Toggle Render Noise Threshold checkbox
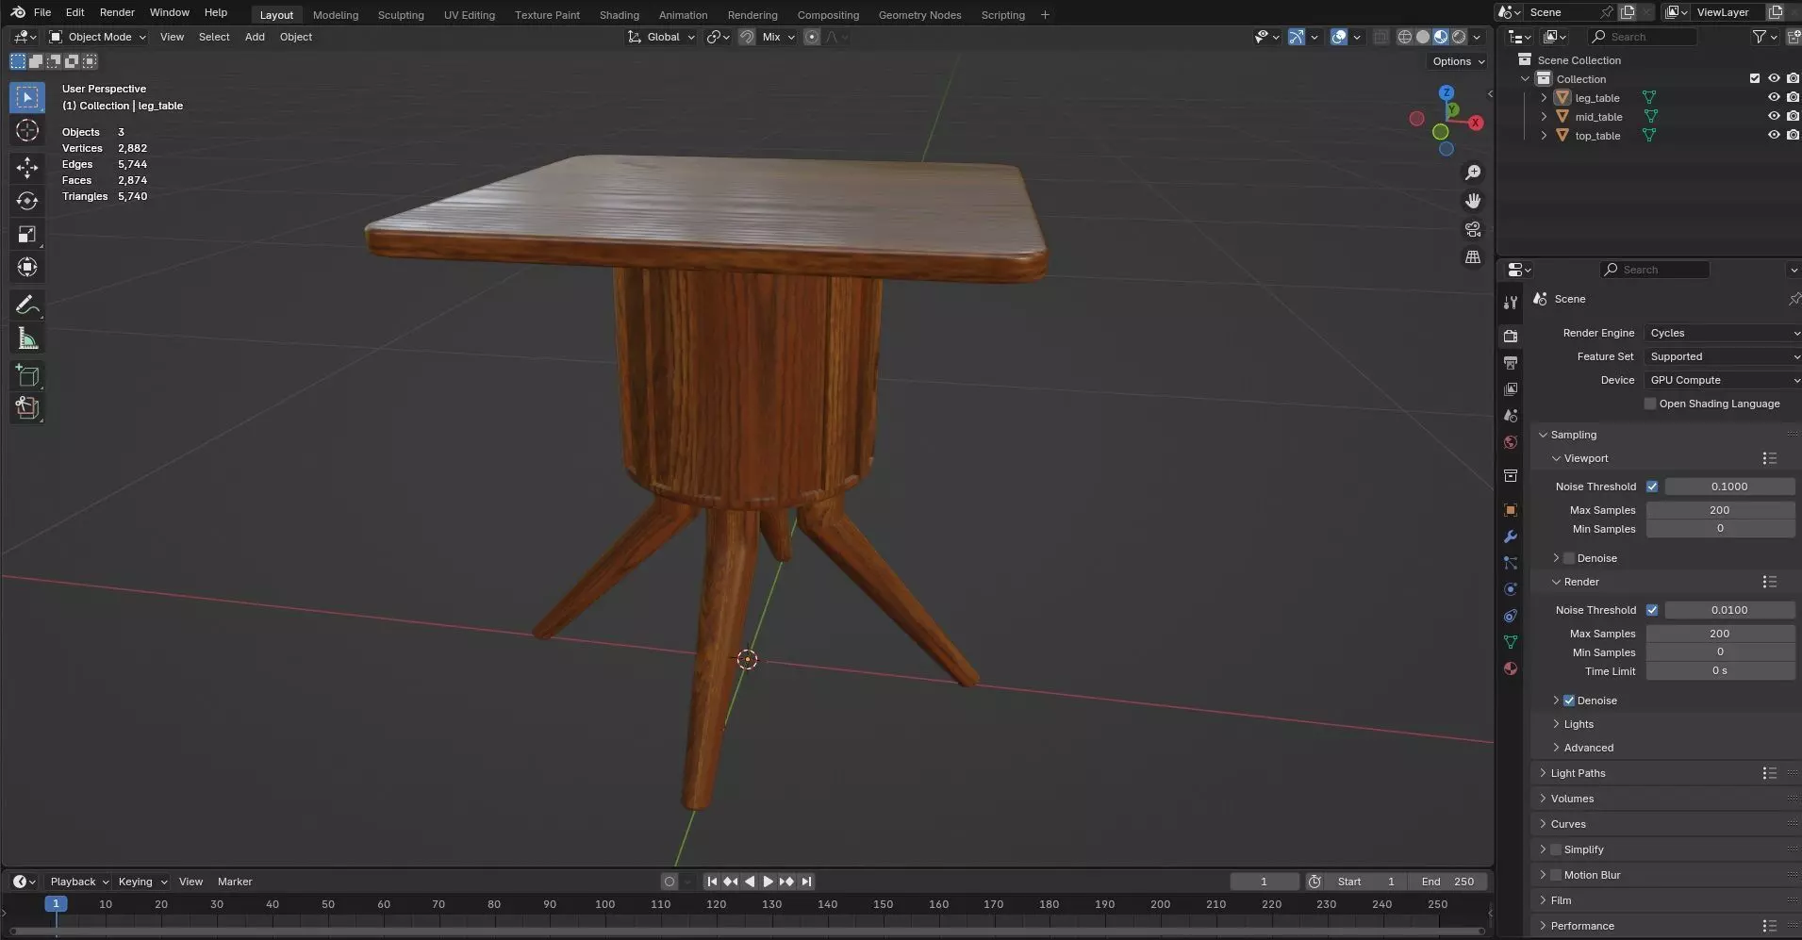Viewport: 1802px width, 940px height. [x=1652, y=610]
